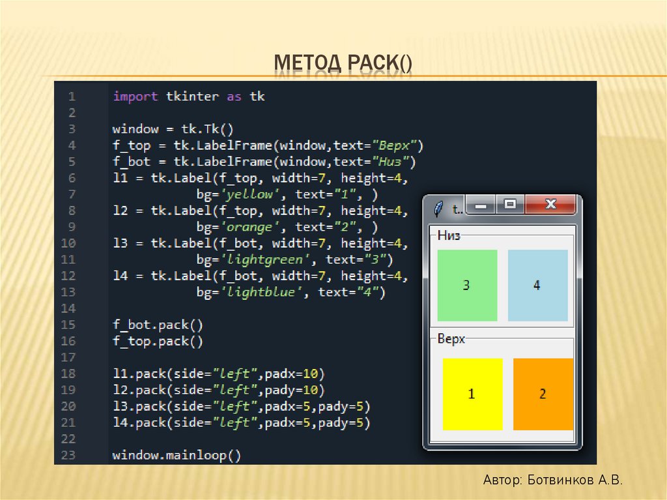Click the l3.pack code line
Image resolution: width=667 pixels, height=500 pixels.
point(241,407)
